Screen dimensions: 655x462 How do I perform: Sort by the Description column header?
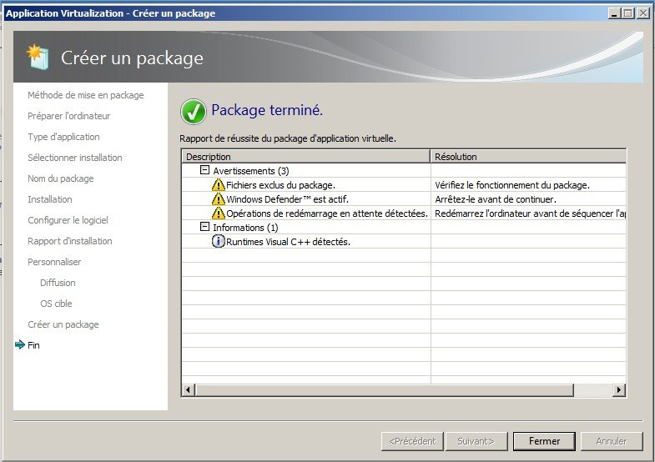tap(305, 157)
